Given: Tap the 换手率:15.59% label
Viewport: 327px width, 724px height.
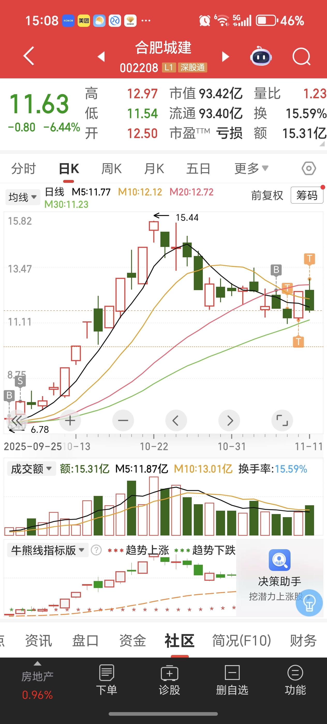Looking at the screenshot, I should [273, 469].
